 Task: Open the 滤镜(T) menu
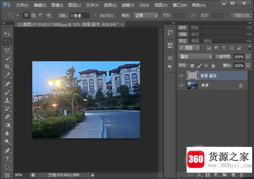tap(128, 5)
